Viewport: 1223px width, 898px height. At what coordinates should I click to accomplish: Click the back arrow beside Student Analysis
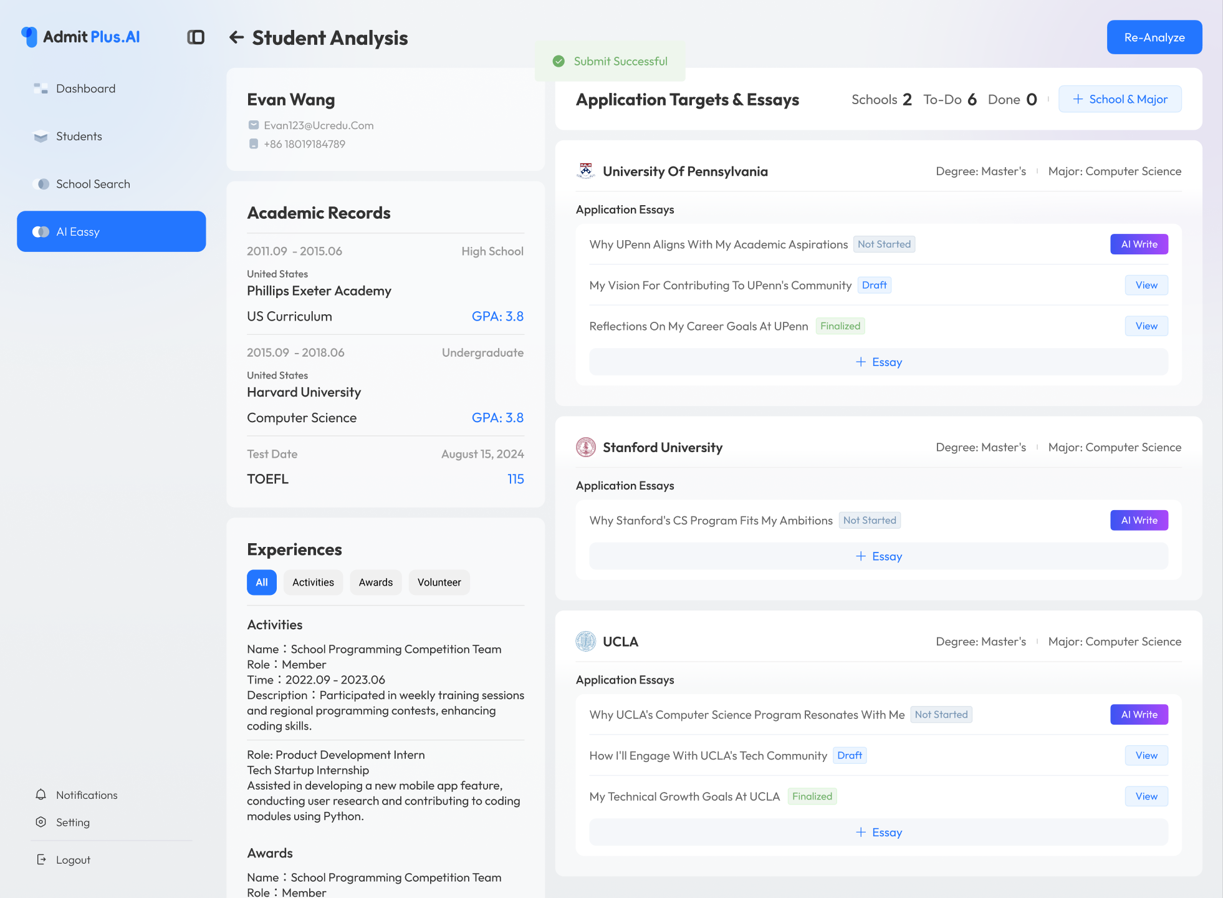point(236,37)
